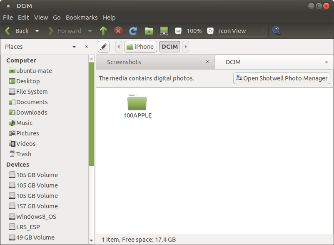Click the sidebar scroll up arrow
334x245 pixels.
pos(91,59)
